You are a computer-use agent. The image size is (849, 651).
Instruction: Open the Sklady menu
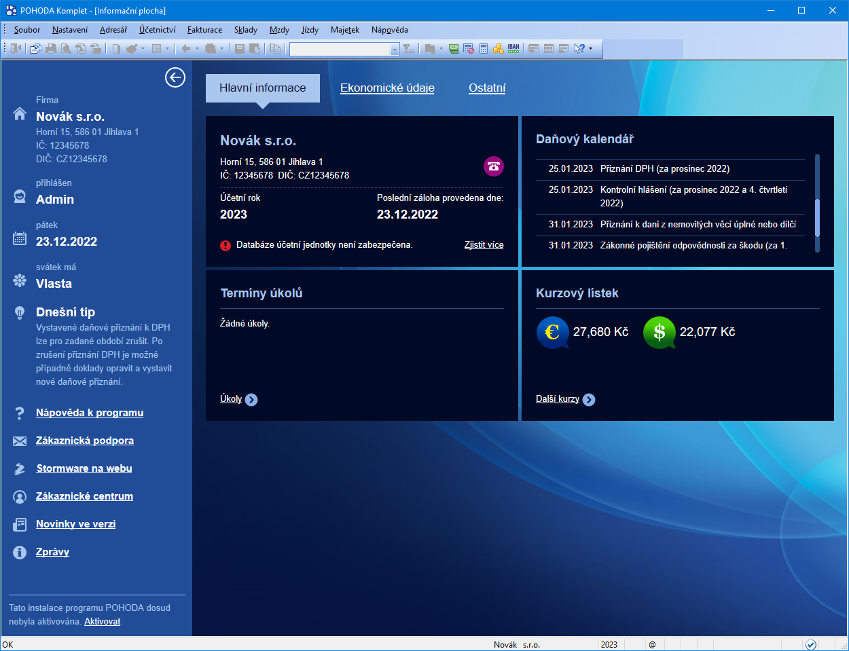[x=246, y=30]
